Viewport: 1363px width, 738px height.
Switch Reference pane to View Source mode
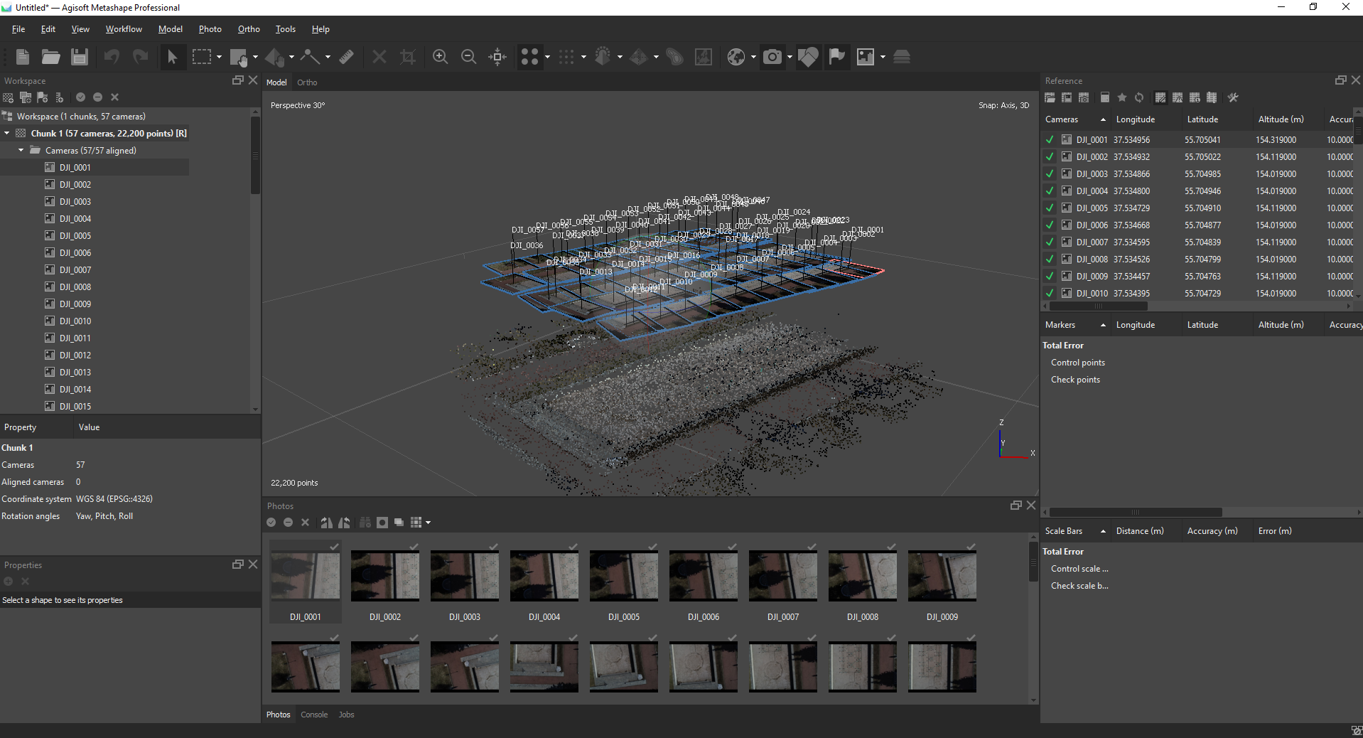1160,97
